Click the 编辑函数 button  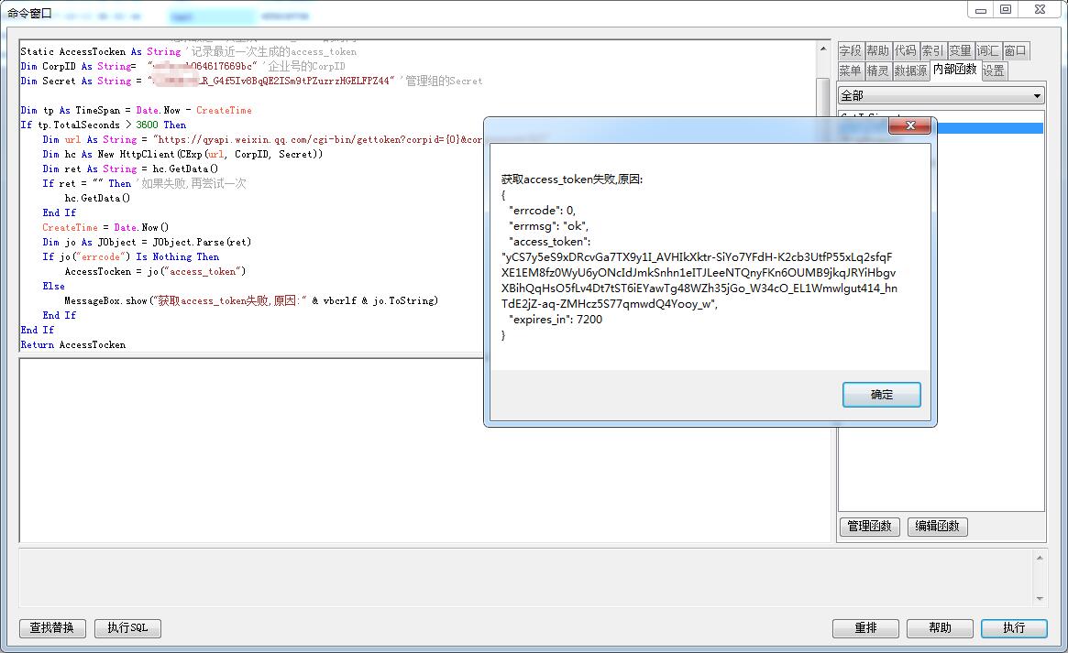click(937, 527)
